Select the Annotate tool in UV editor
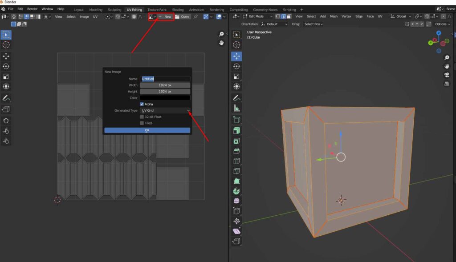The height and width of the screenshot is (262, 456). point(6,98)
